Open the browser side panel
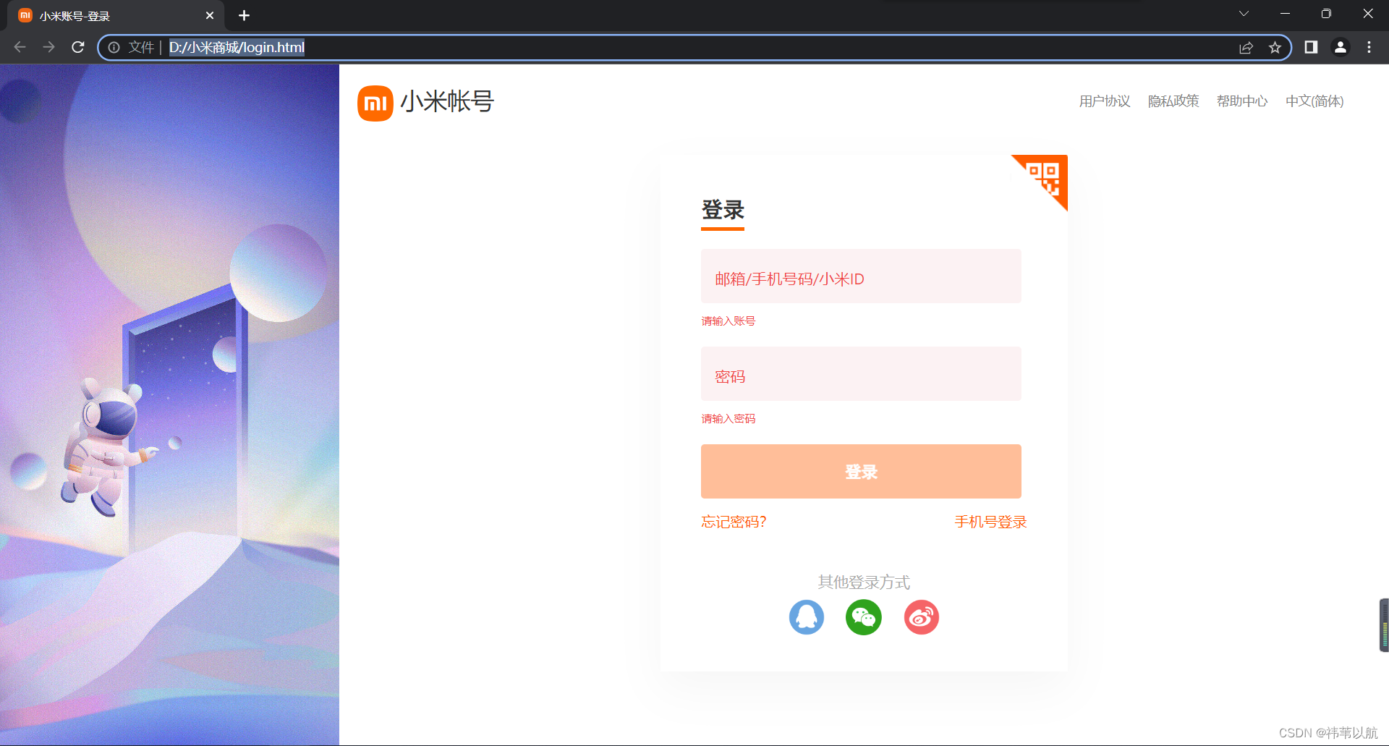Image resolution: width=1389 pixels, height=746 pixels. point(1311,47)
